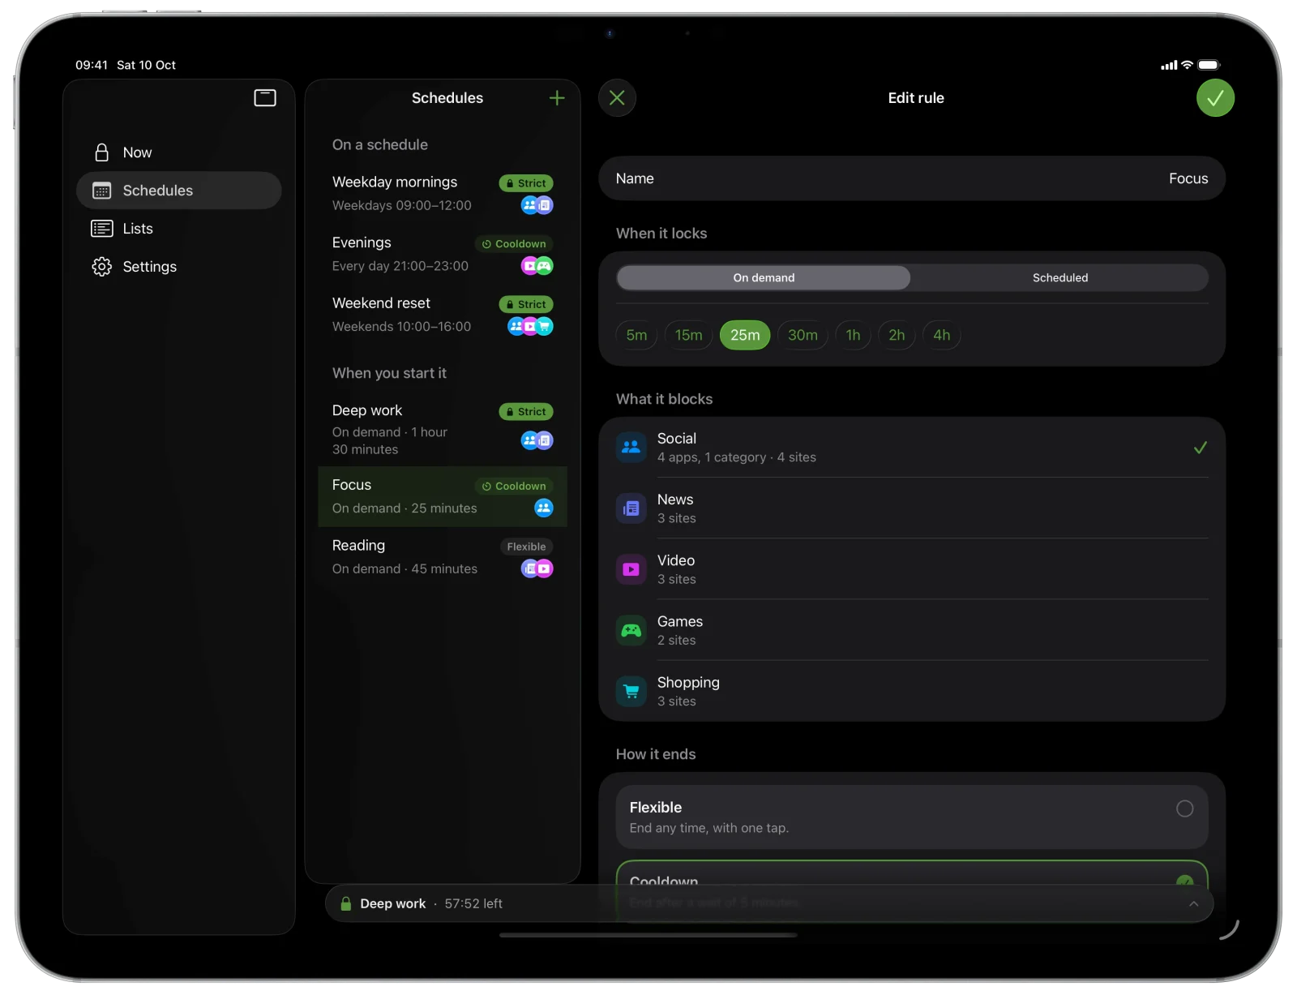Click the Shopping cart icon
This screenshot has width=1297, height=995.
(631, 692)
